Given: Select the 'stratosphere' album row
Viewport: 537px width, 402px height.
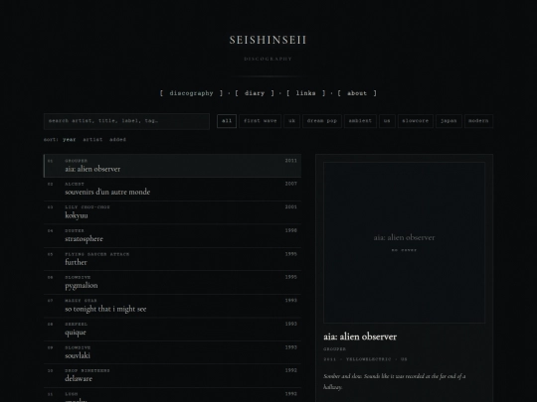Looking at the screenshot, I should (x=172, y=236).
